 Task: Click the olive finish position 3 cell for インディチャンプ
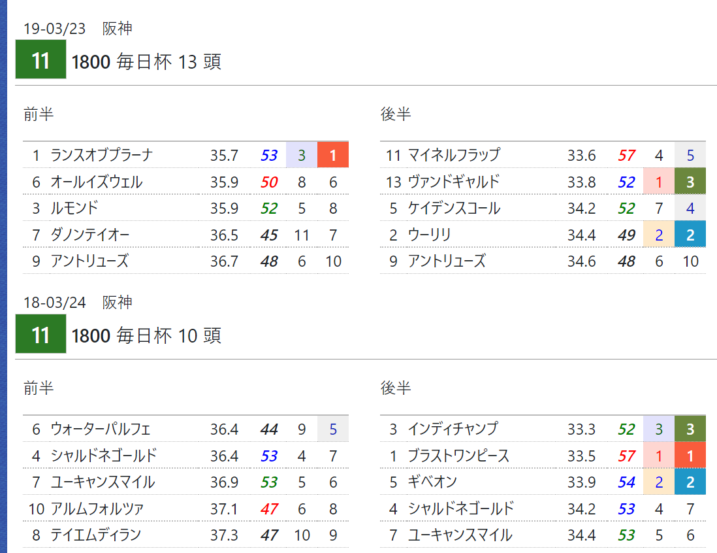pyautogui.click(x=690, y=429)
